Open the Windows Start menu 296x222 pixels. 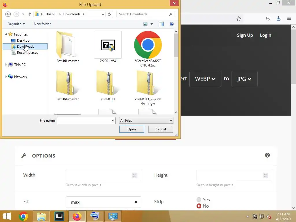[x=7, y=216]
